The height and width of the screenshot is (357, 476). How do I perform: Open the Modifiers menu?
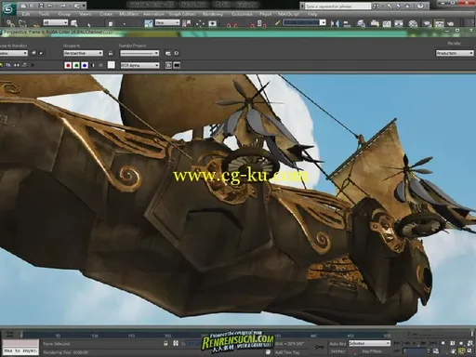tap(128, 14)
